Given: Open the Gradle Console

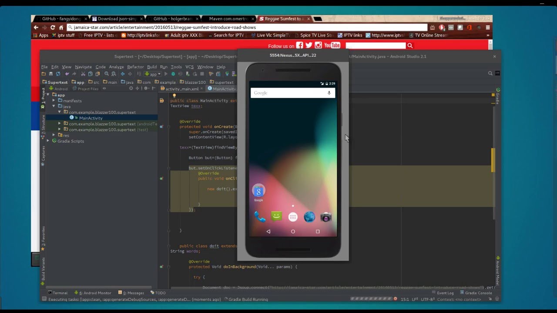Looking at the screenshot, I should coord(476,293).
